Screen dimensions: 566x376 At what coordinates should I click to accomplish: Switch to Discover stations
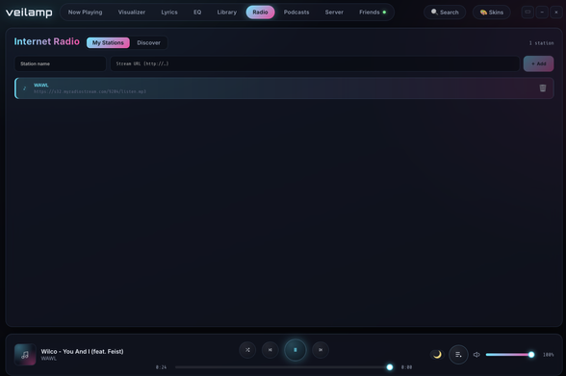point(148,42)
